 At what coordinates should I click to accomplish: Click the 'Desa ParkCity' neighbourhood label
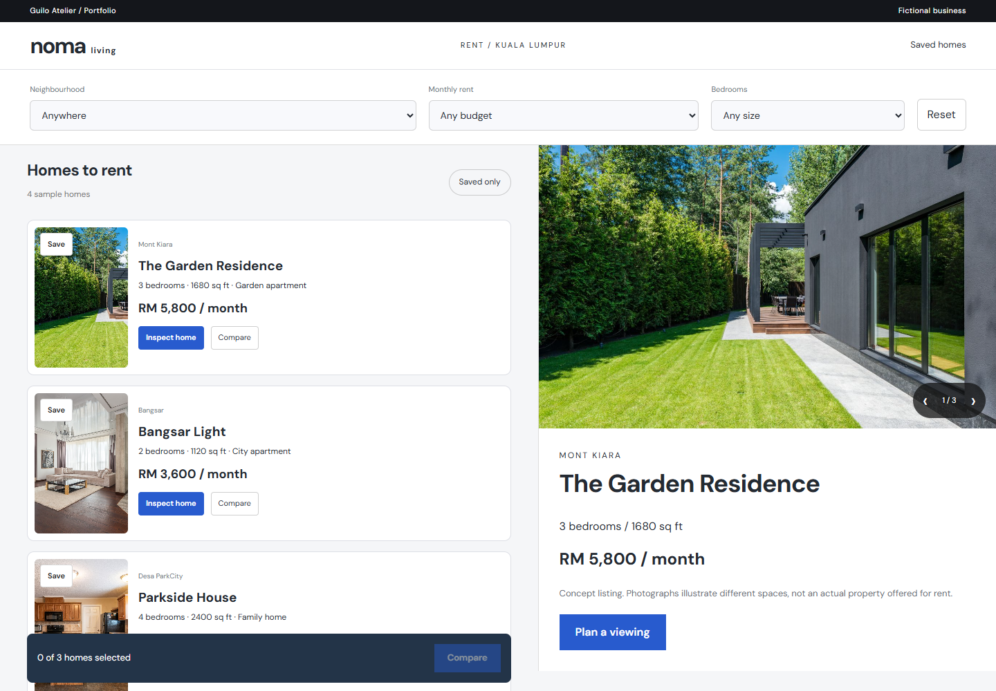point(160,576)
